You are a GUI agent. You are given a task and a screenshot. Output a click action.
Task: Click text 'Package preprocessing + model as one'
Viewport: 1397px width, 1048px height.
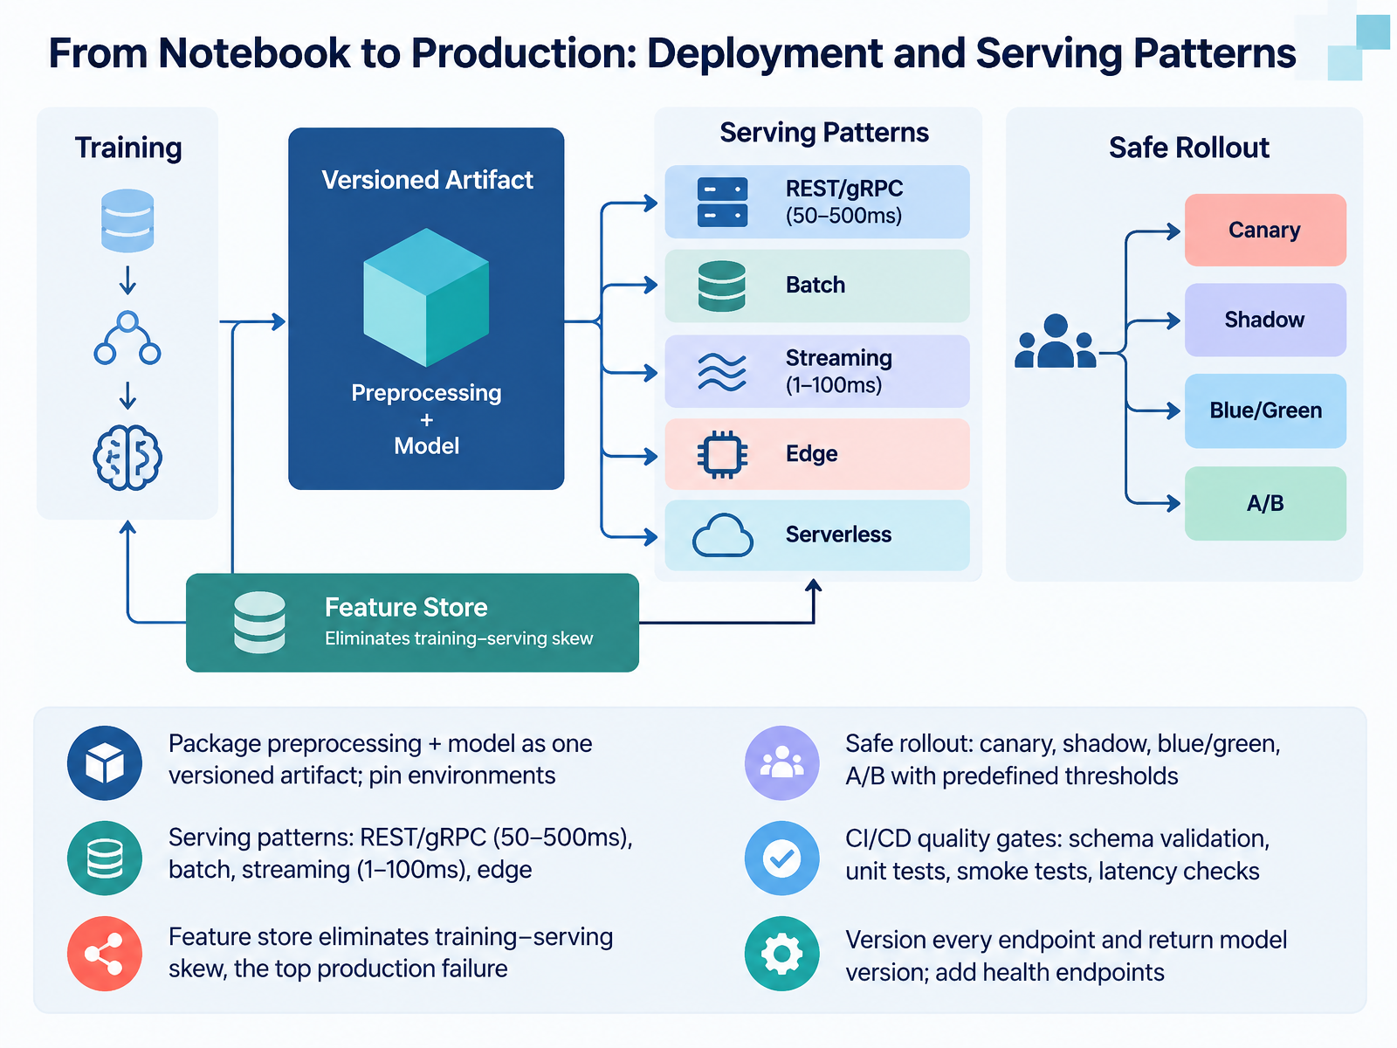tap(381, 743)
